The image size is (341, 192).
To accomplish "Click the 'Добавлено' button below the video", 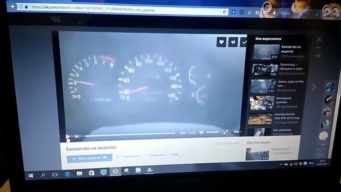I will coord(158,155).
